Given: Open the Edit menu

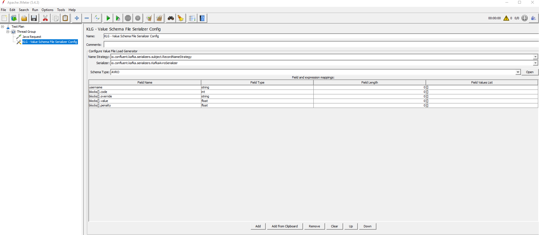Looking at the screenshot, I should [x=12, y=10].
